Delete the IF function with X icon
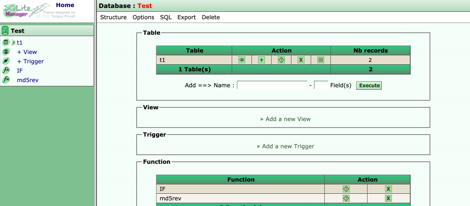Viewport: 470px width, 206px height. tap(388, 189)
